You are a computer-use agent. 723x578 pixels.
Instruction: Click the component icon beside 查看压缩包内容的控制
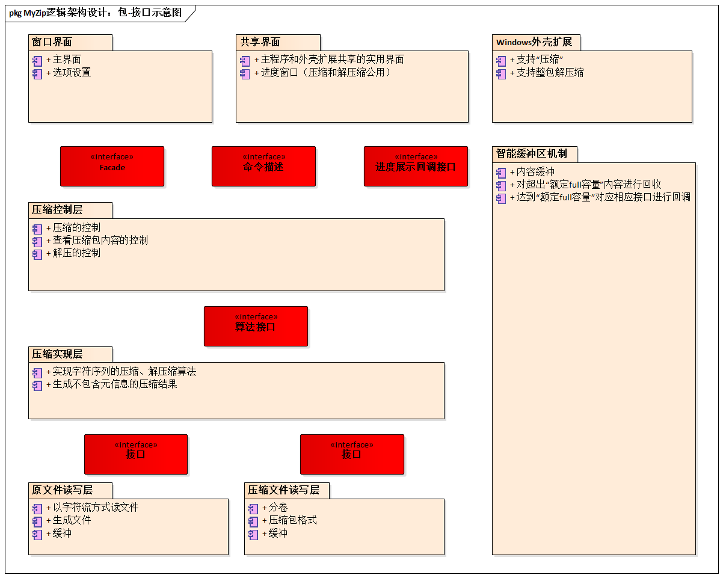point(37,241)
